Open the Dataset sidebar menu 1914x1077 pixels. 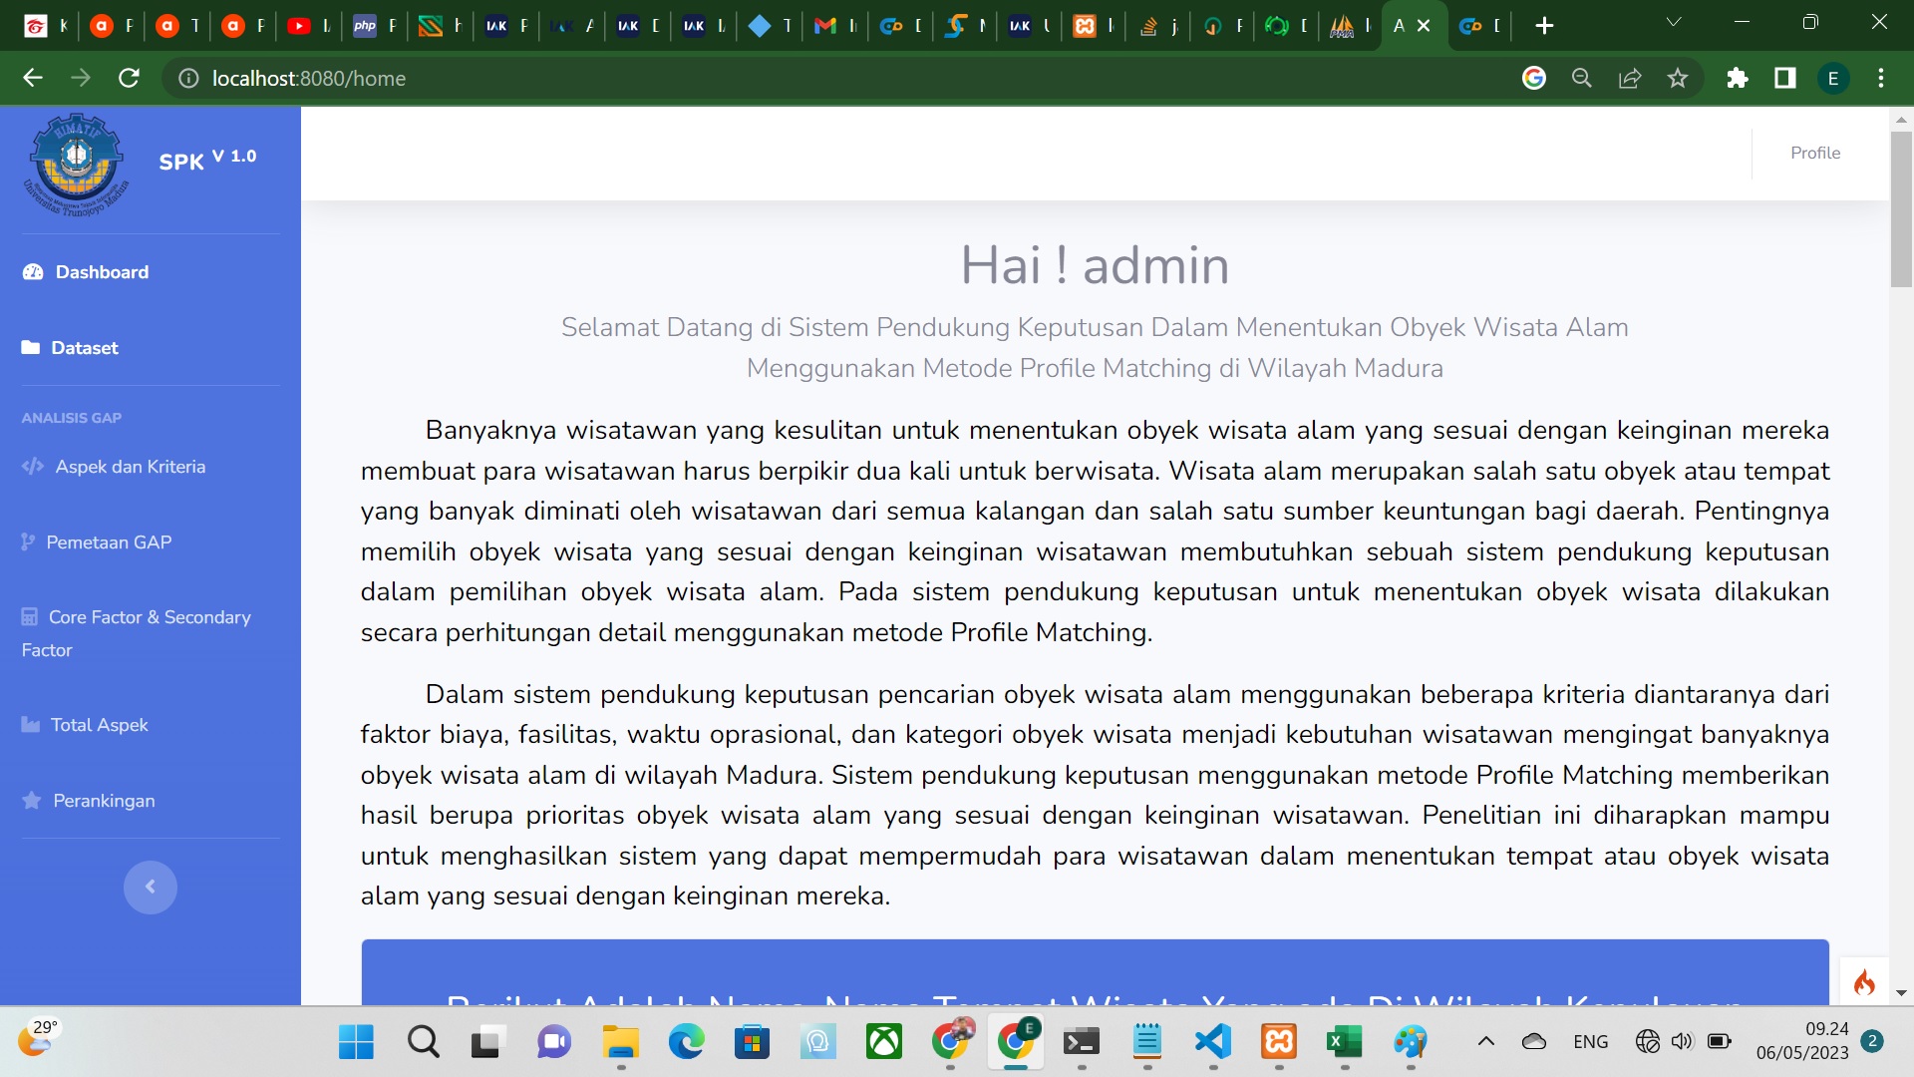84,348
